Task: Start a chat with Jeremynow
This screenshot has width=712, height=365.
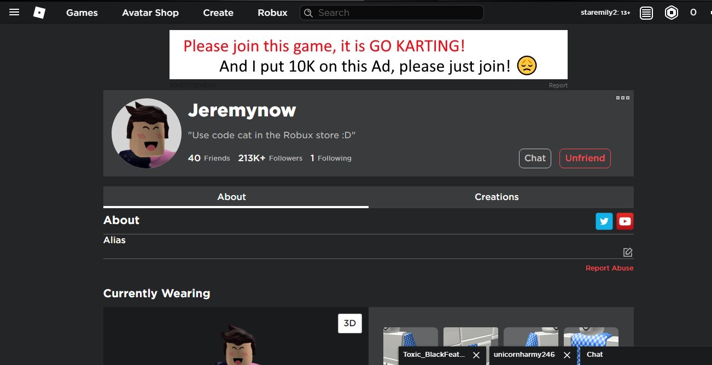Action: coord(535,158)
